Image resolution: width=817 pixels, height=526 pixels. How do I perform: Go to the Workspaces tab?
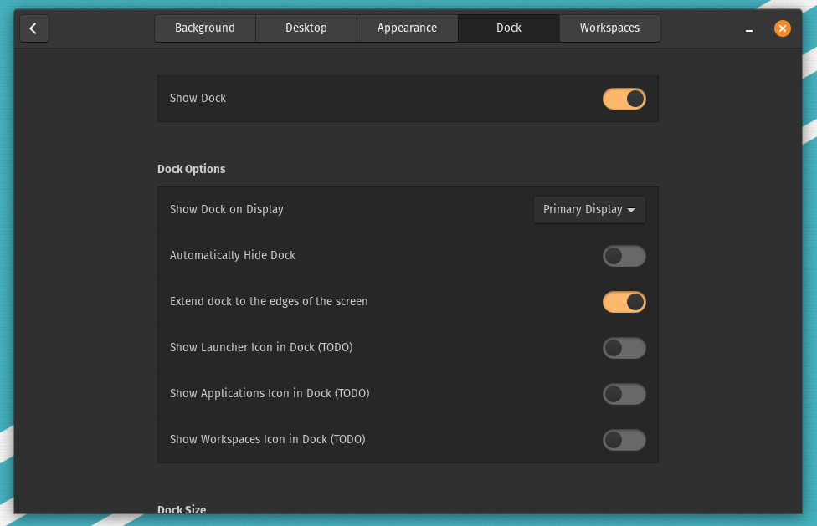tap(609, 28)
